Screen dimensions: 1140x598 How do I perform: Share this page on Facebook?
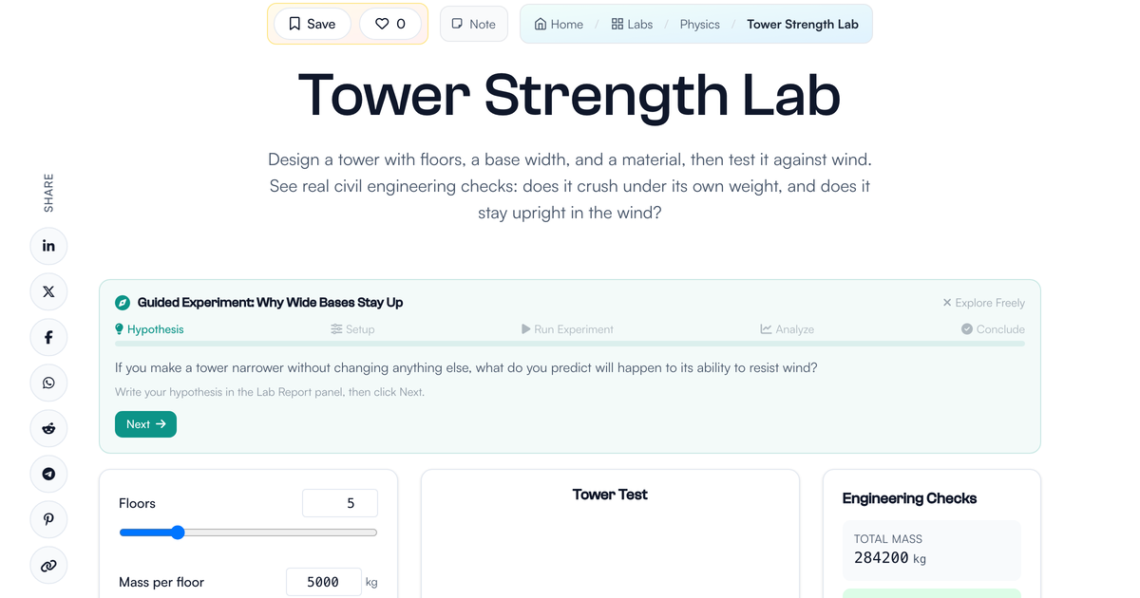point(48,337)
